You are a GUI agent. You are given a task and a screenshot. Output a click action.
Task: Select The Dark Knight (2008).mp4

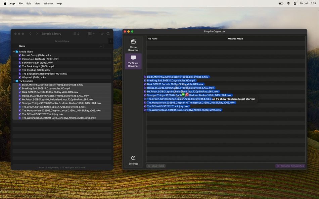pos(62,66)
